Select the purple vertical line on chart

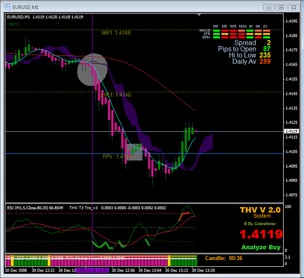coord(92,136)
